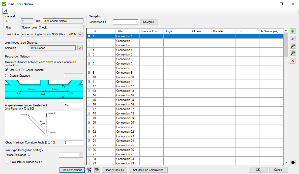The width and height of the screenshot is (299, 174).
Task: Click the Clear All Results button
Action: [x=114, y=170]
